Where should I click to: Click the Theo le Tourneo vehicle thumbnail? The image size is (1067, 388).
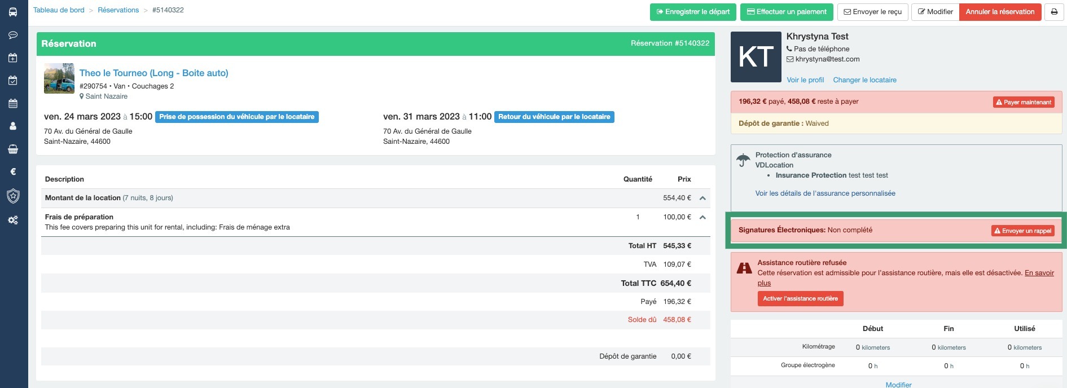tap(59, 78)
